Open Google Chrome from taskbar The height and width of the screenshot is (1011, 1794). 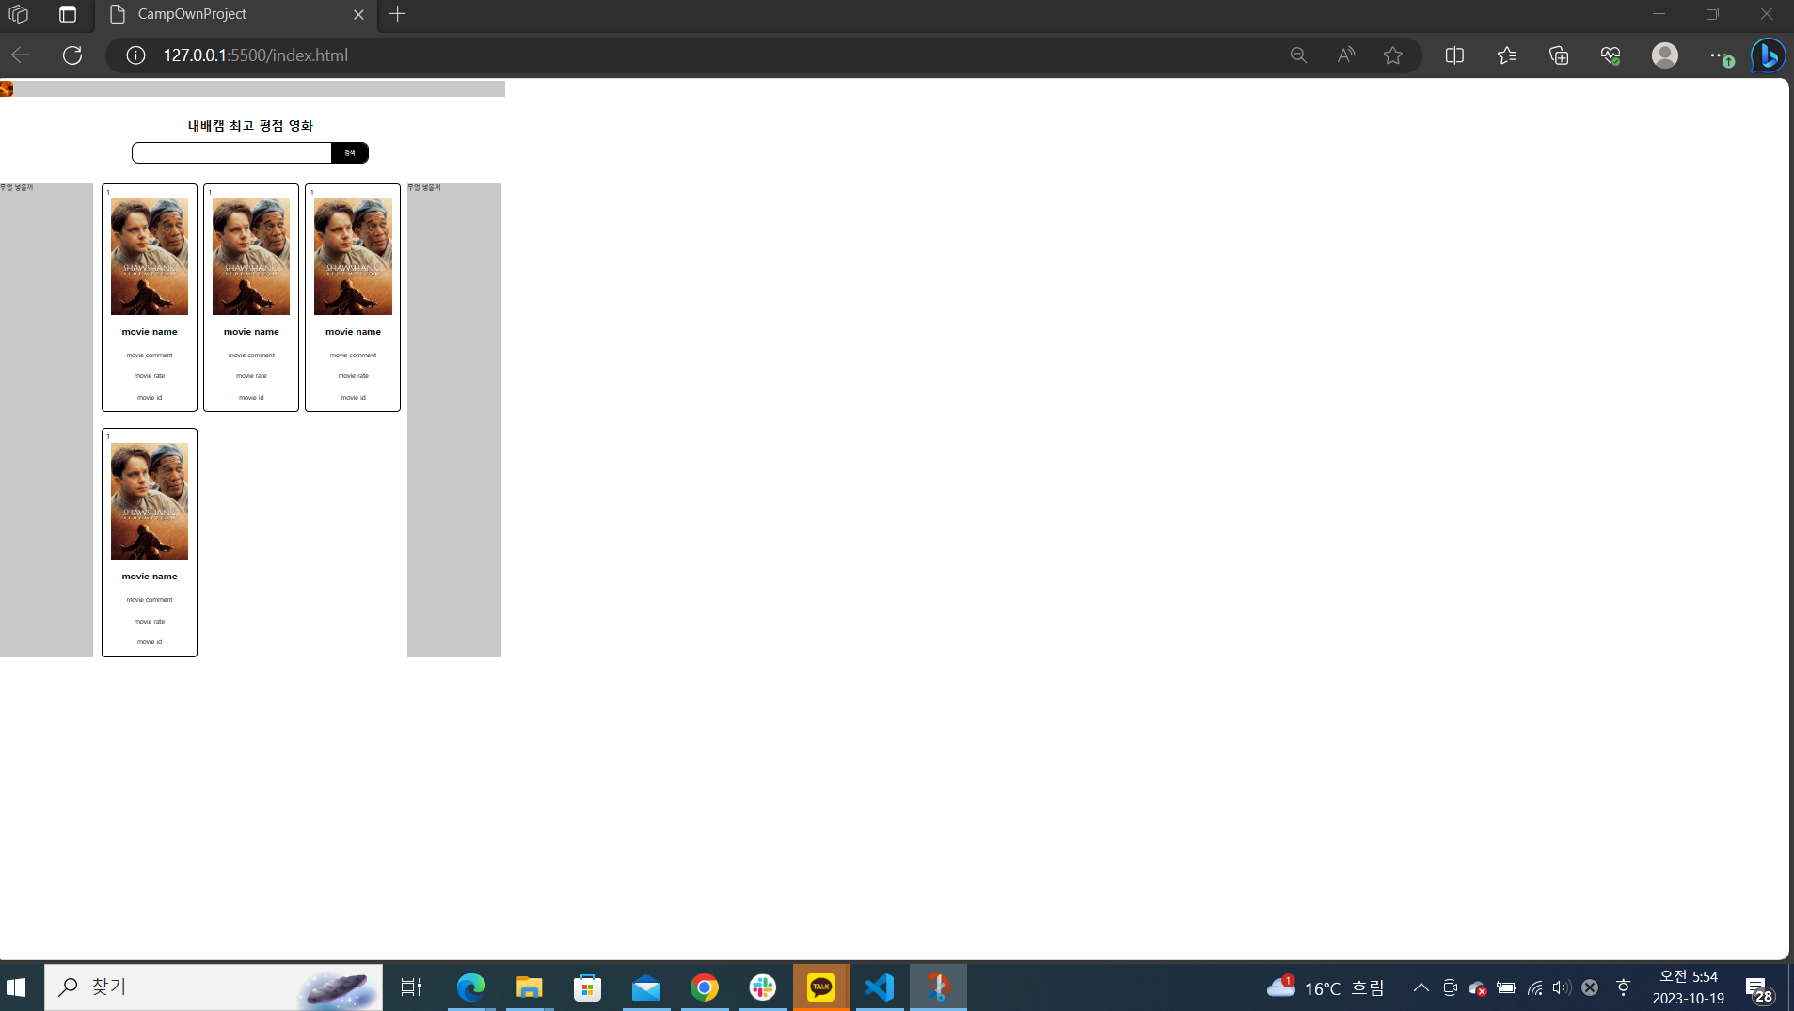[705, 987]
